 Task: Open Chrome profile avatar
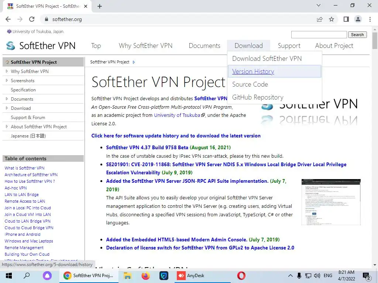[x=358, y=19]
